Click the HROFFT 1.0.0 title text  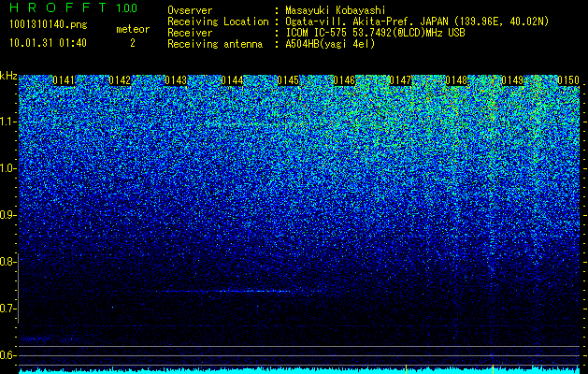click(74, 7)
